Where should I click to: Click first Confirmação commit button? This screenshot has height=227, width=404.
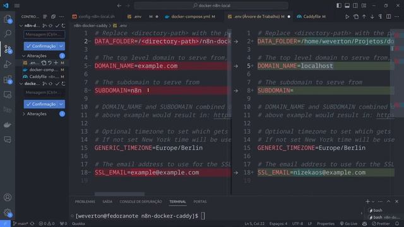(x=41, y=46)
